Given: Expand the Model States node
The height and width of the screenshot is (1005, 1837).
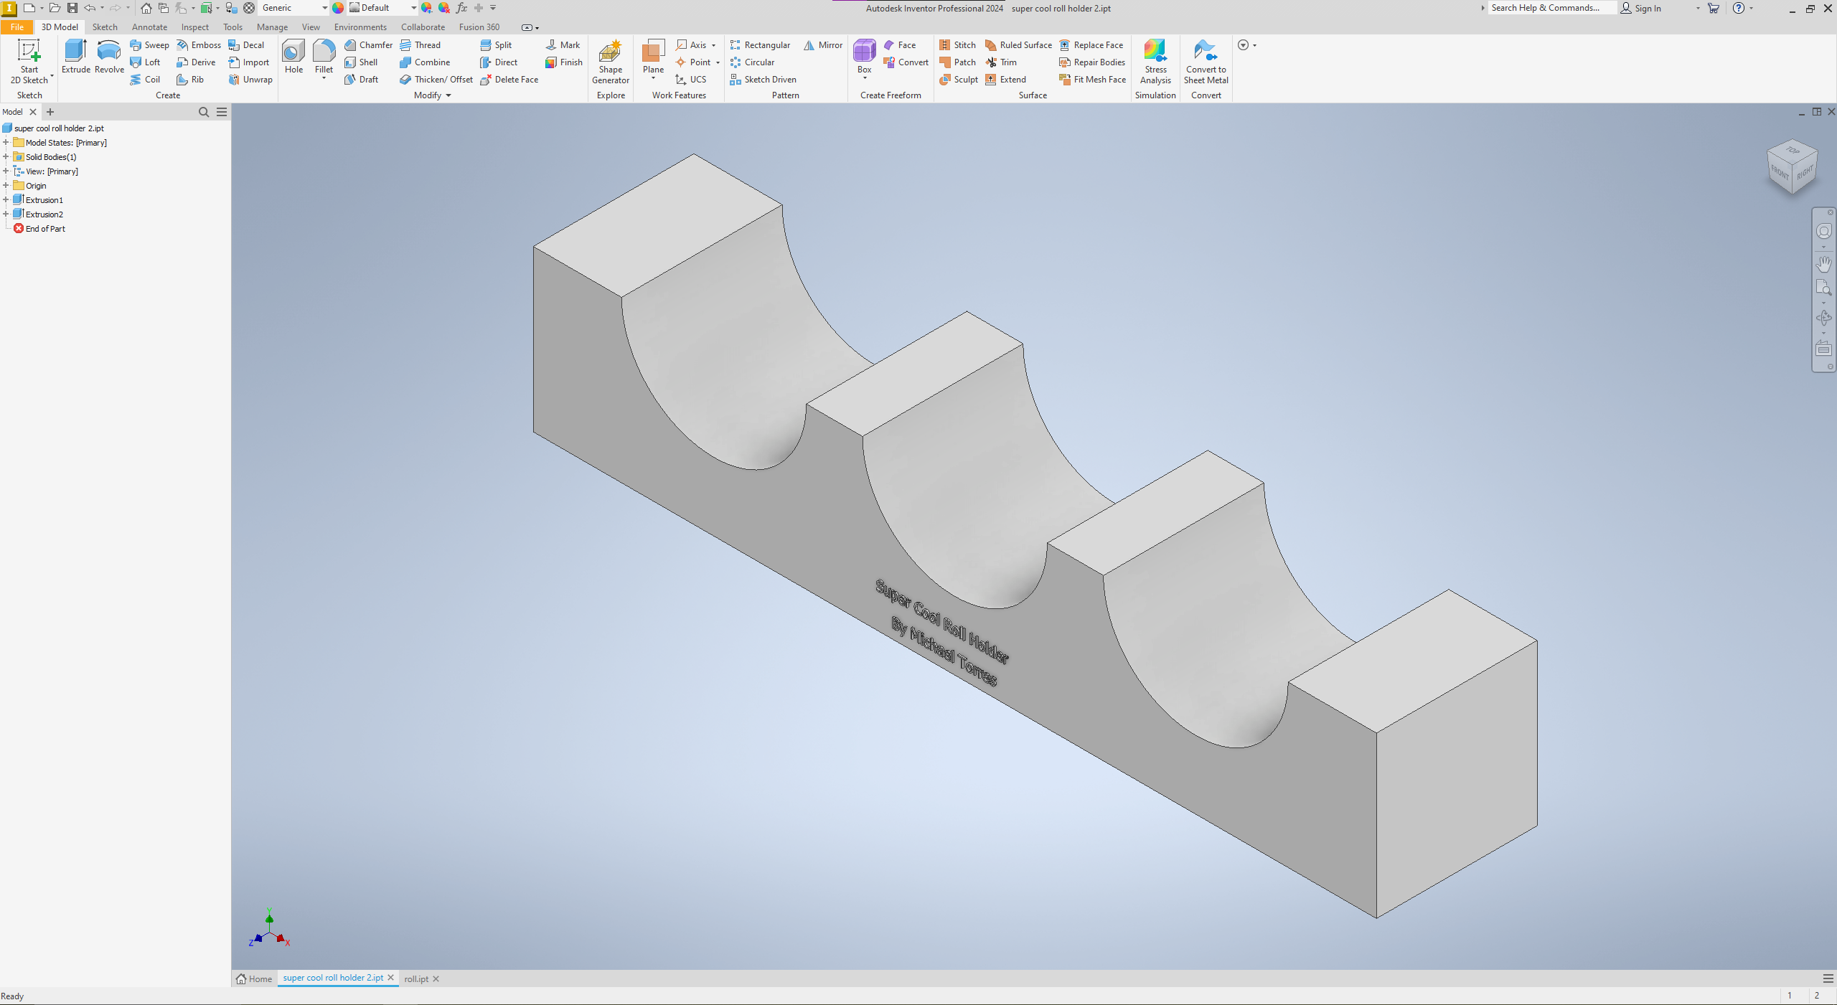Looking at the screenshot, I should tap(6, 143).
